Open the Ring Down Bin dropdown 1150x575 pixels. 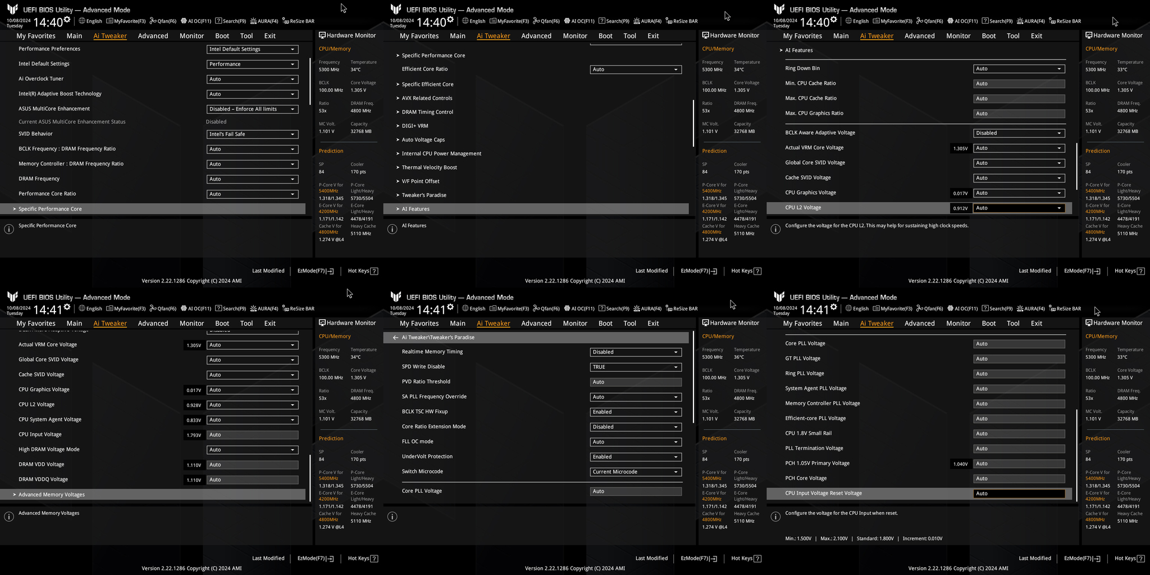click(x=1019, y=69)
